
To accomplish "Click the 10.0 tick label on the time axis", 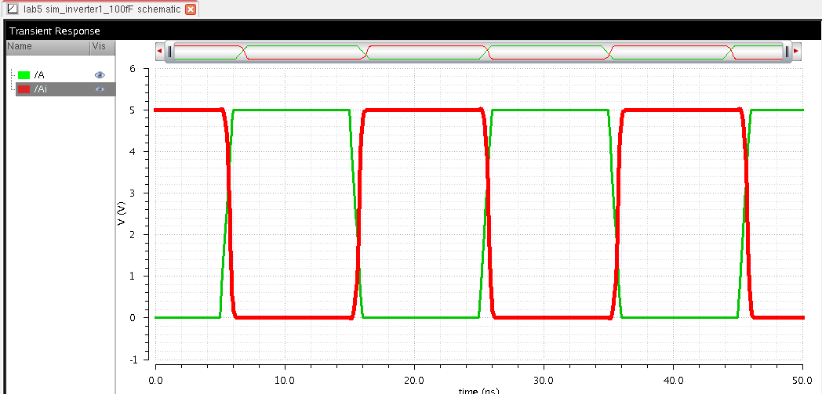I will click(285, 379).
